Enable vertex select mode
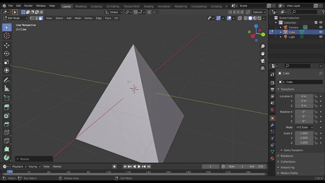This screenshot has height=183, width=325. click(32, 18)
